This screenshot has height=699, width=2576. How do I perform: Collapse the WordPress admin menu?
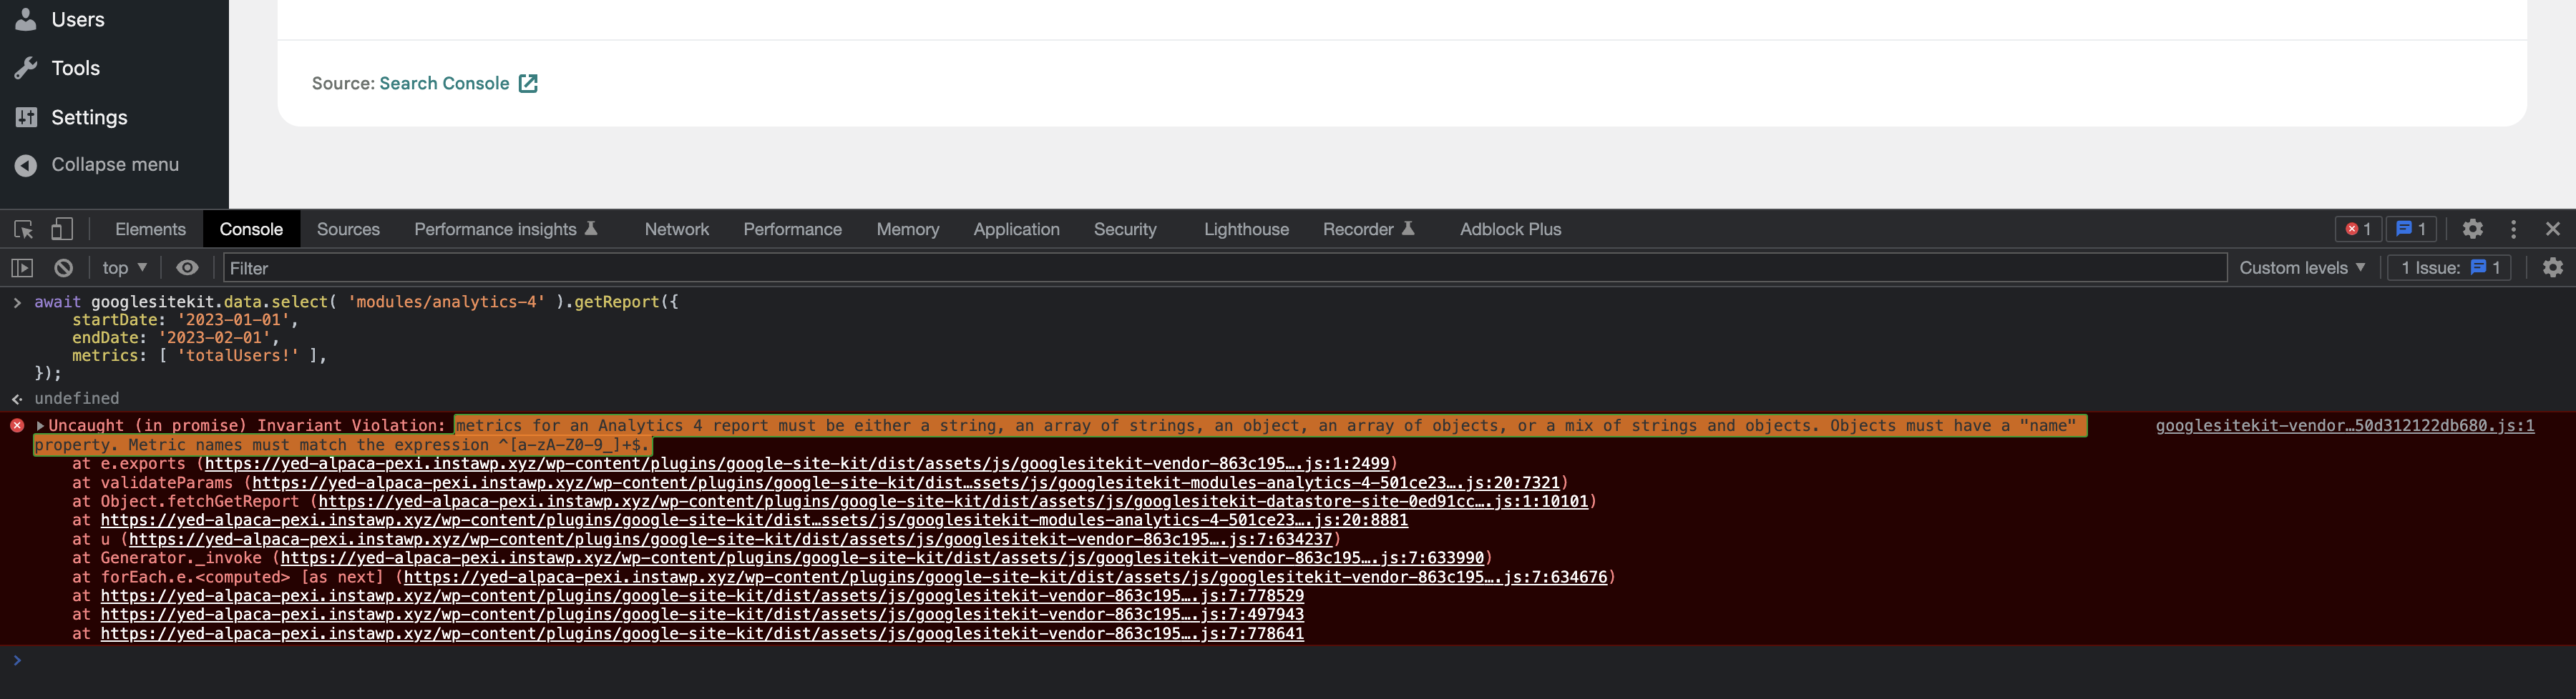115,165
